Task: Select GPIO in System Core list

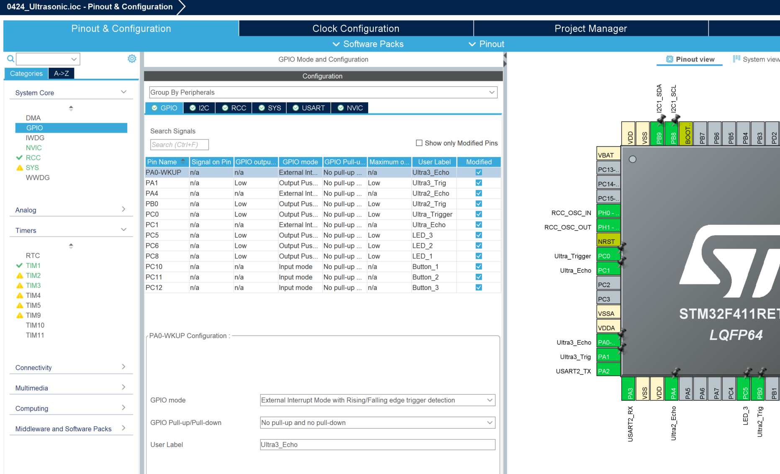Action: [71, 128]
